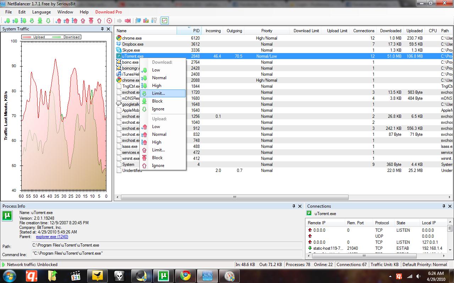Toggle auto-hide pin on Connections panel
Viewport: 454px width, 283px height.
[x=444, y=206]
